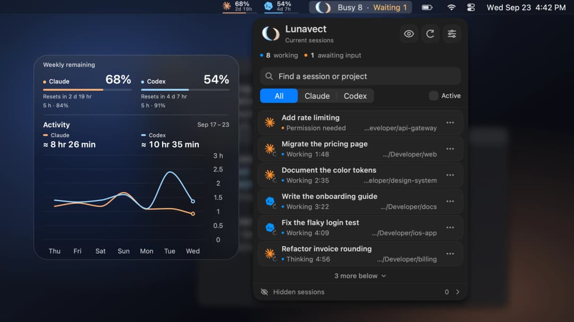The image size is (574, 322).
Task: Click the Claude 68% weekly progress bar
Action: (87, 90)
